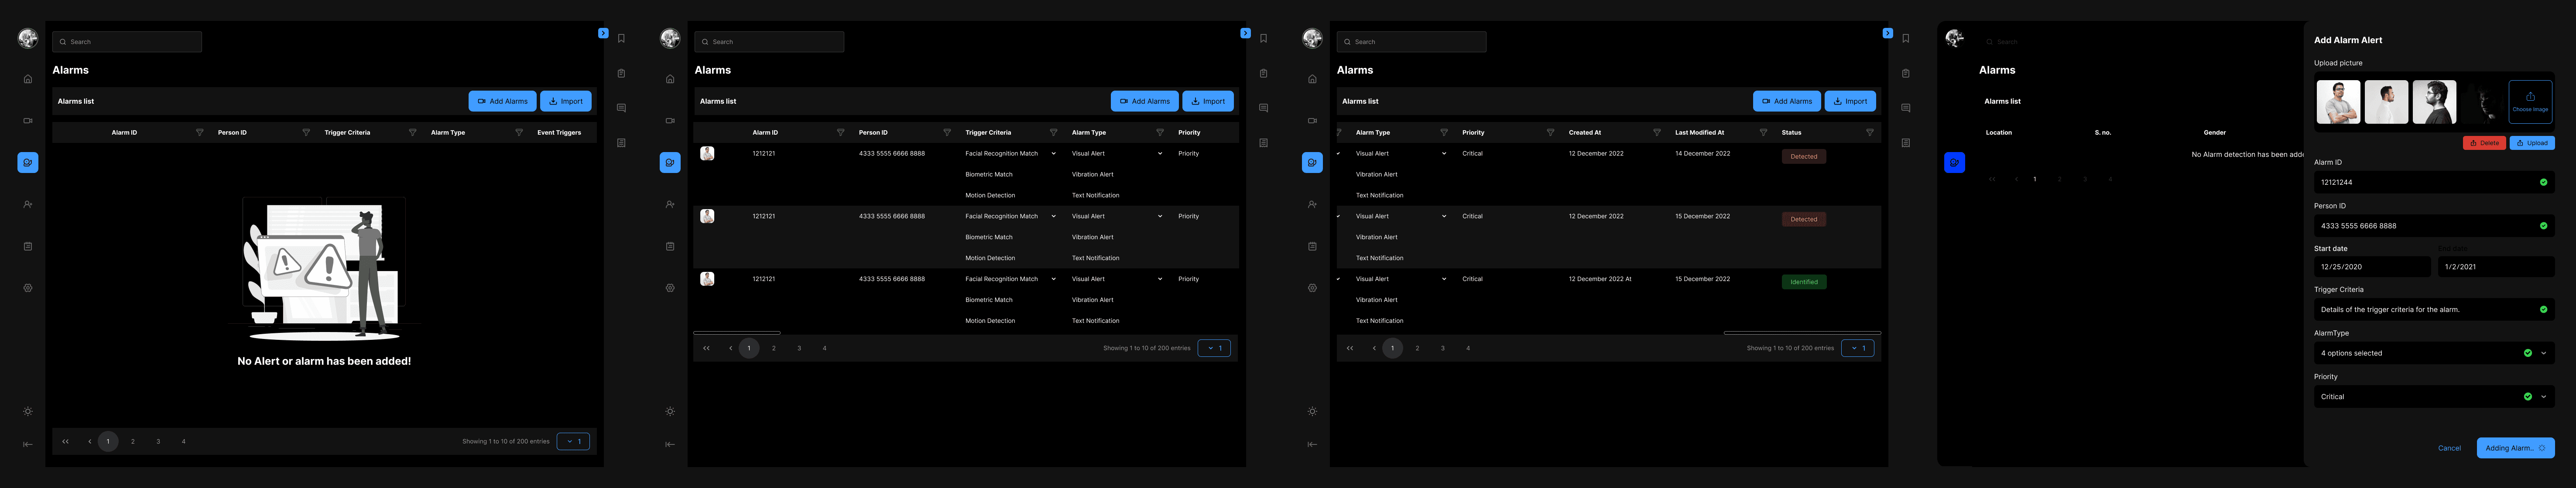The height and width of the screenshot is (488, 2576).
Task: Filter the table by Status column
Action: click(1869, 133)
